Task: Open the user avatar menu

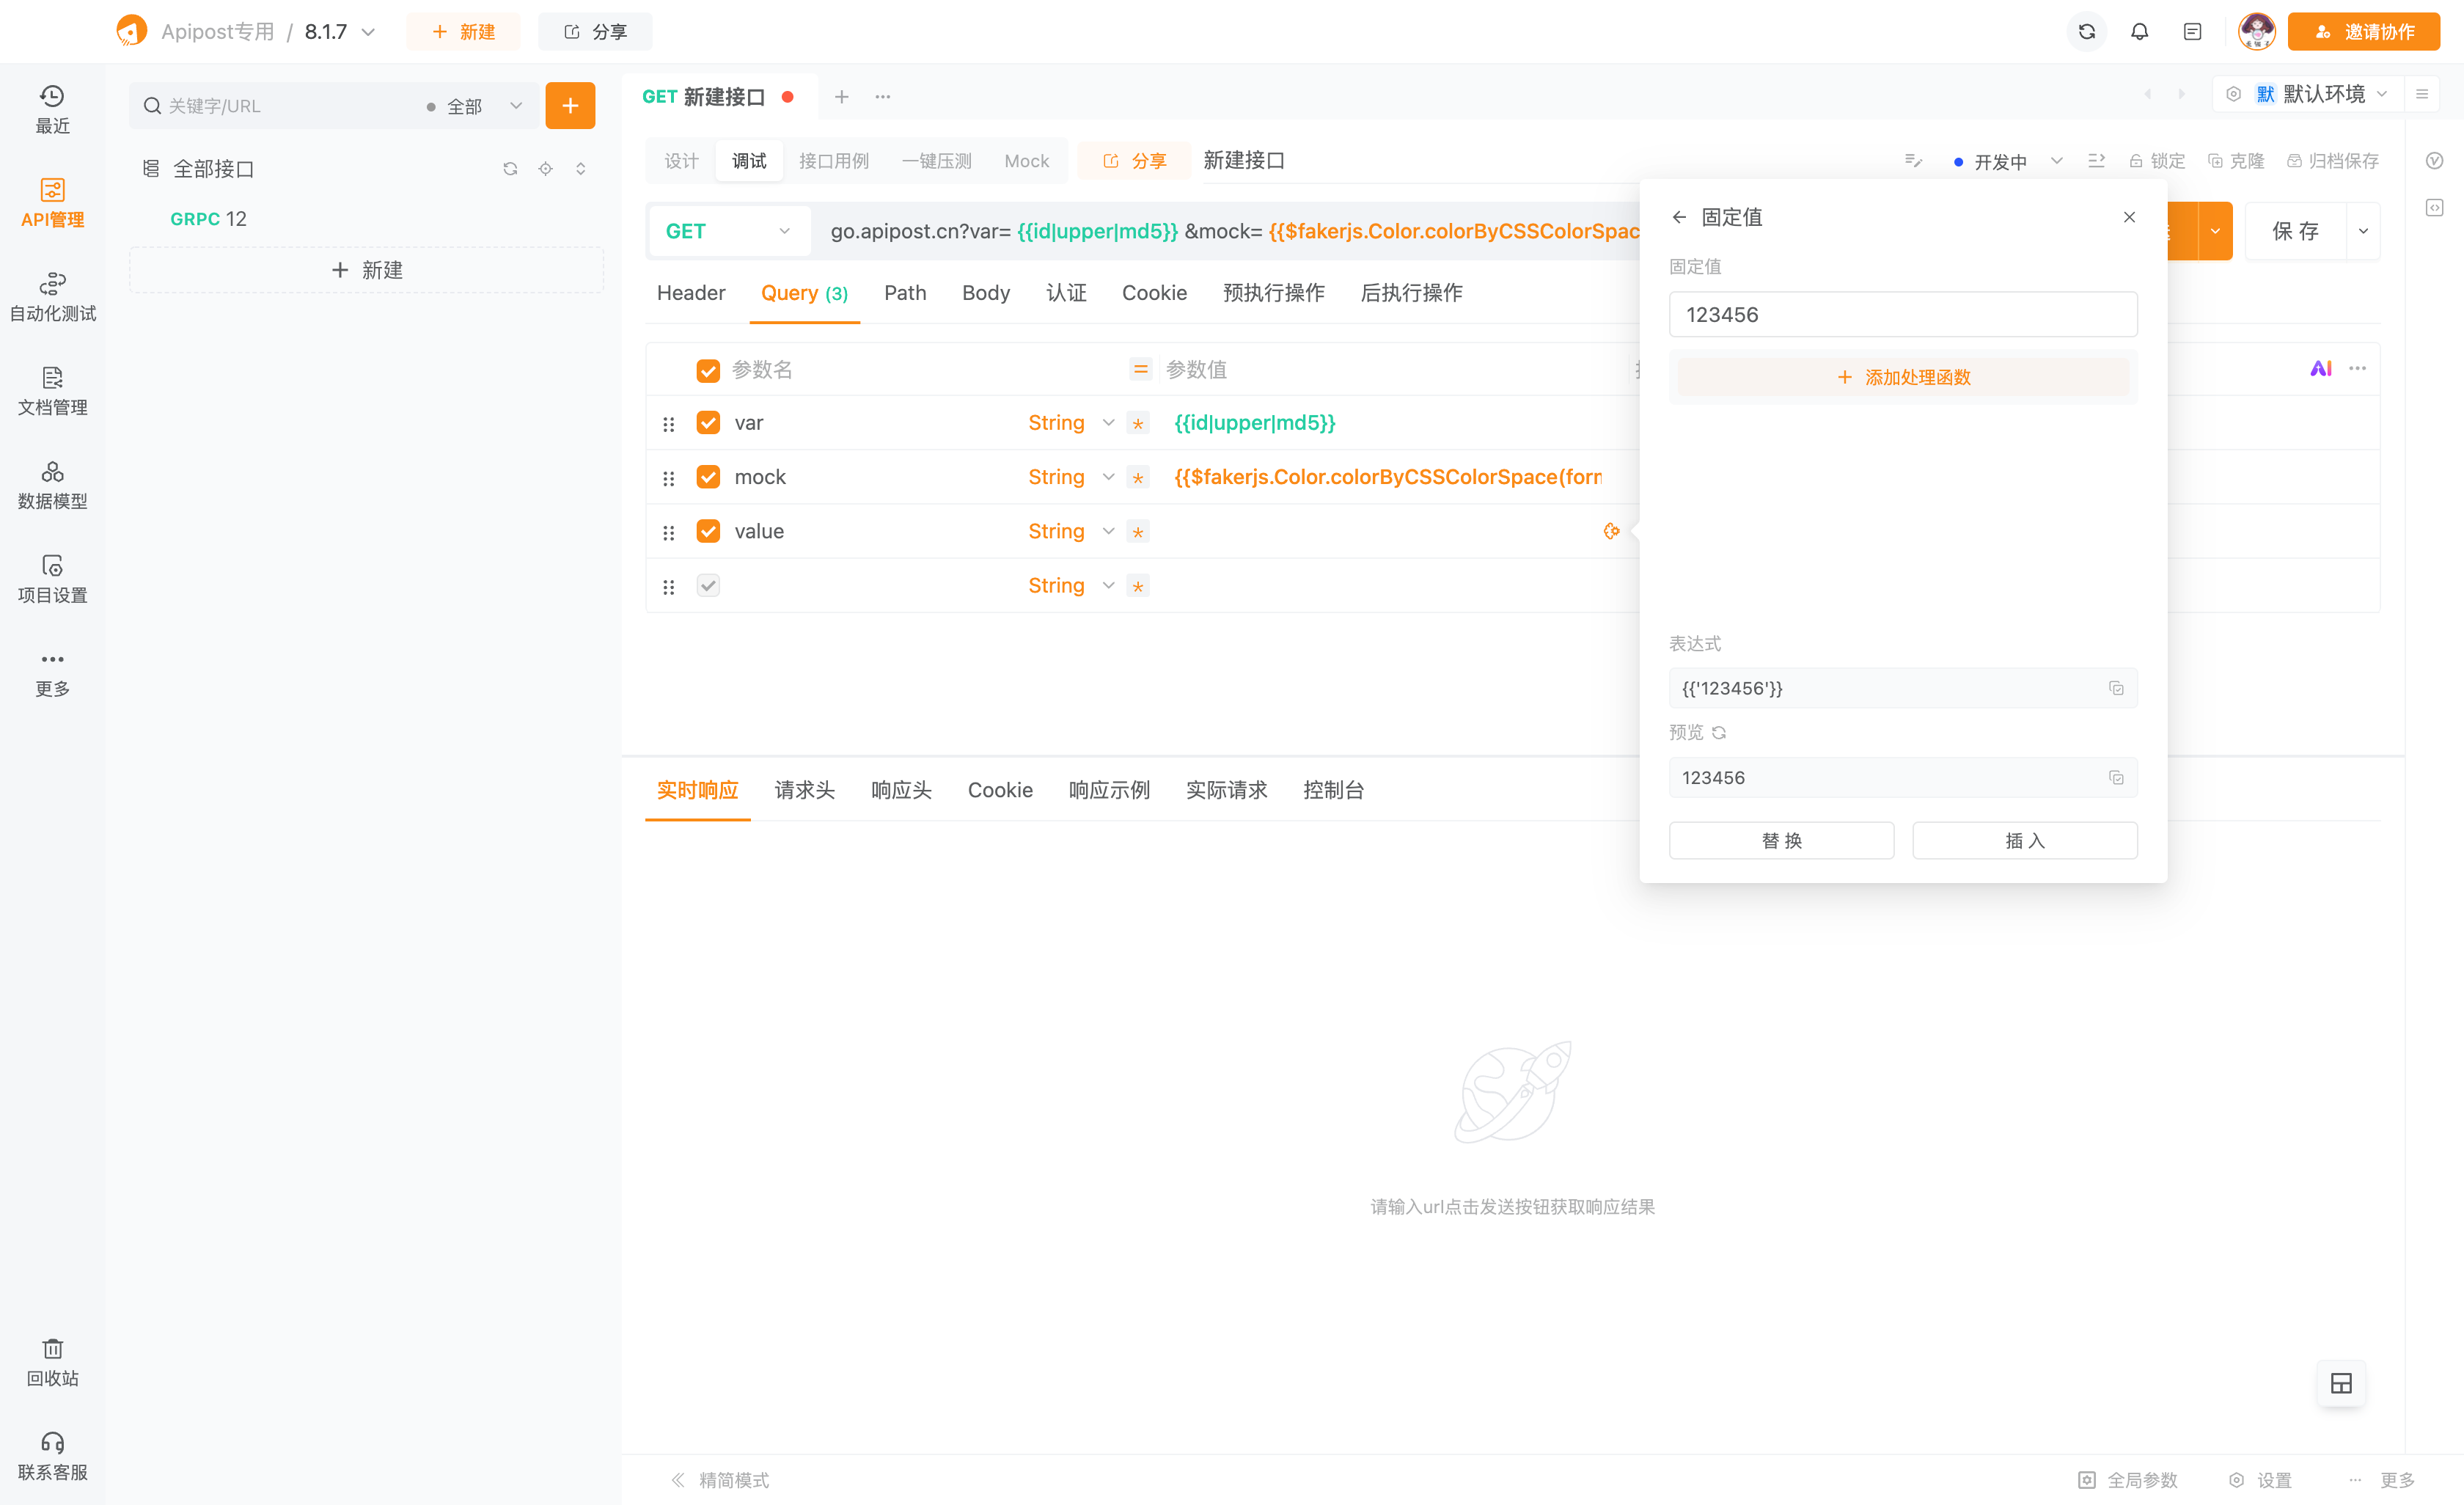Action: (2256, 32)
